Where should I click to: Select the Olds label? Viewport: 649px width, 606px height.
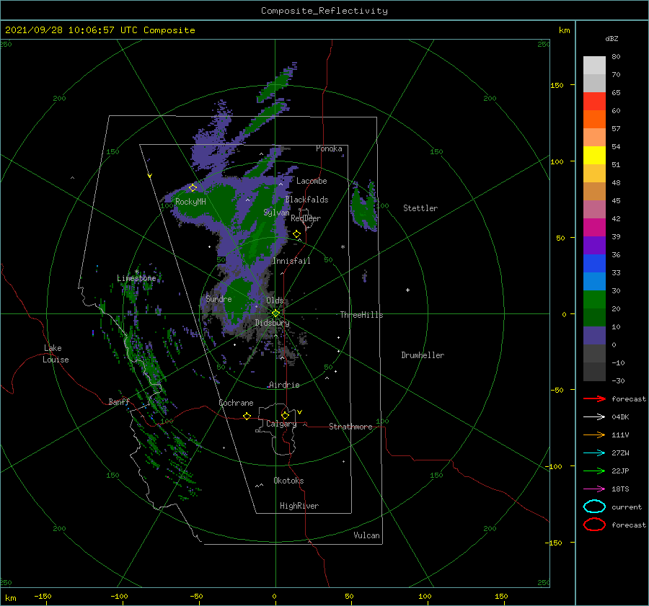pos(275,300)
